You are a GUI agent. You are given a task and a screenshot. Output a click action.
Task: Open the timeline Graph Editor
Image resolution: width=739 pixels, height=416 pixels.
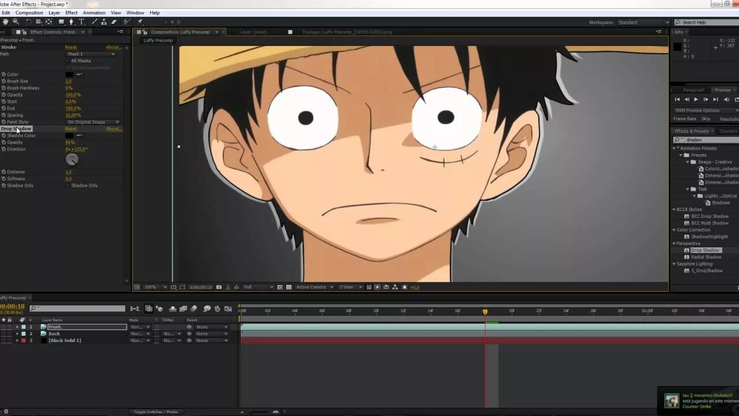click(228, 309)
